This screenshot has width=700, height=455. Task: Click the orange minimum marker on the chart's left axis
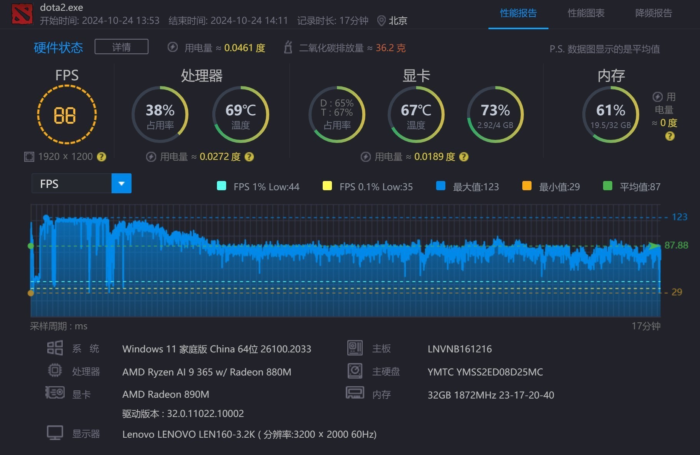coord(31,293)
